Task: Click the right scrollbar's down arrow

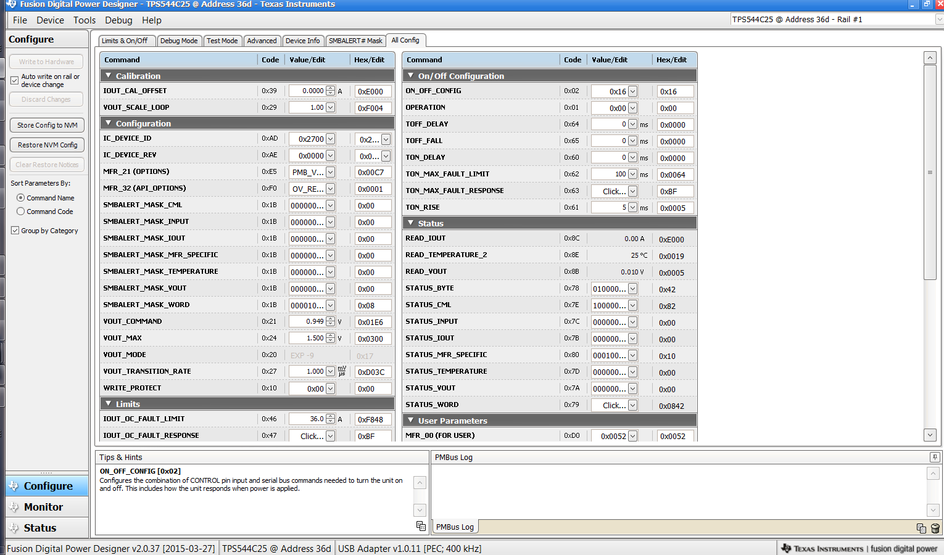Action: pyautogui.click(x=930, y=435)
